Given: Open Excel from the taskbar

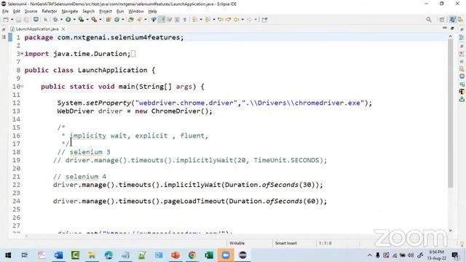Looking at the screenshot, I should pyautogui.click(x=209, y=255).
